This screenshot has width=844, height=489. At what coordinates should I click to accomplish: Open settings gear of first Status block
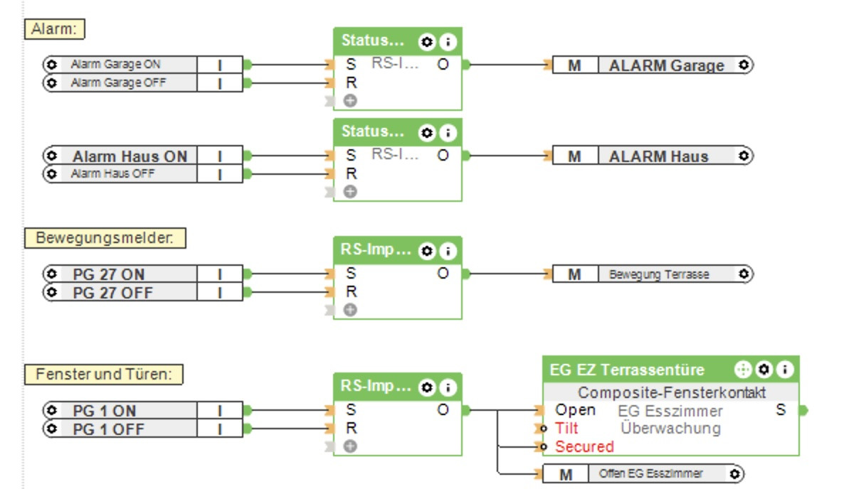point(427,42)
